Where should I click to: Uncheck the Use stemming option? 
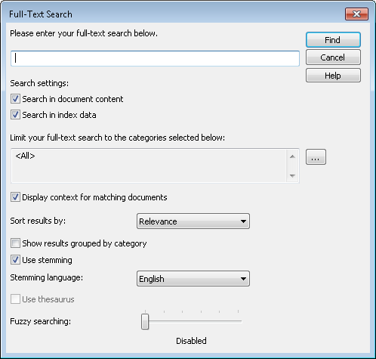coord(15,260)
